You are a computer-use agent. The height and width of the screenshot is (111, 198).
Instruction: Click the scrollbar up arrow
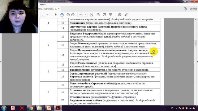tap(195, 19)
